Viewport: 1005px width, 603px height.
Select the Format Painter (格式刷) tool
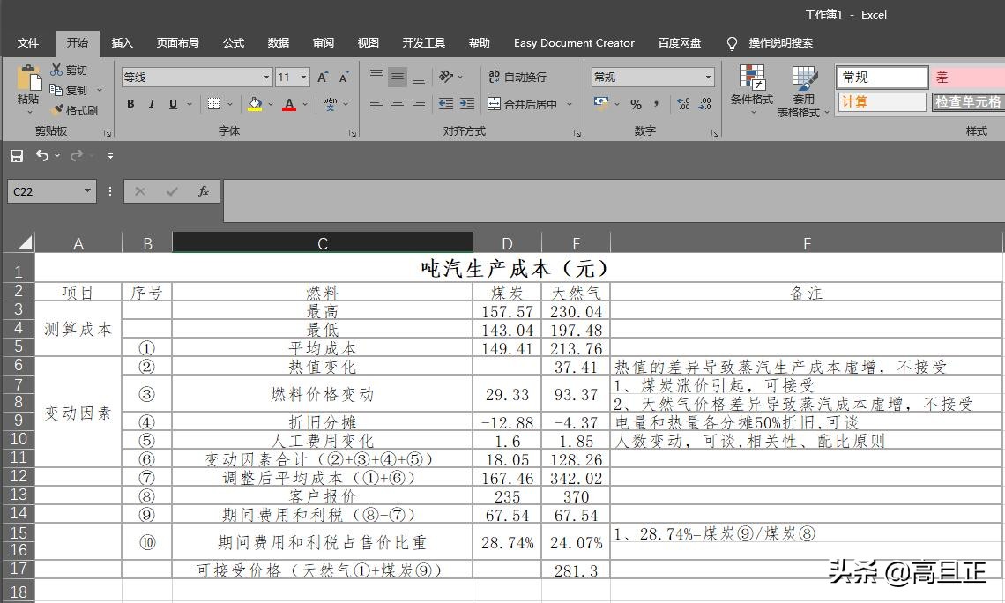76,110
